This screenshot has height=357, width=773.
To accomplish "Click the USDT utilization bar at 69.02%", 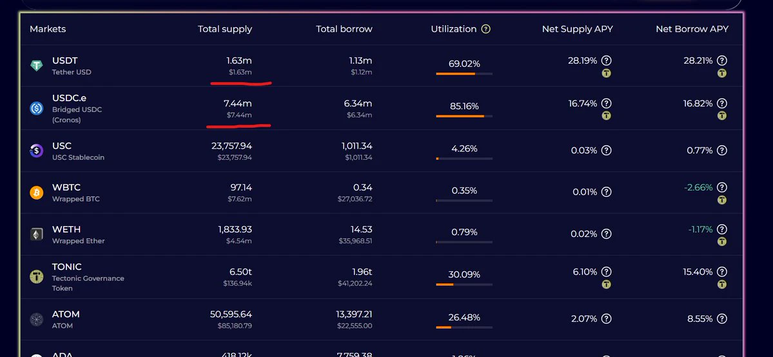I will [x=464, y=74].
